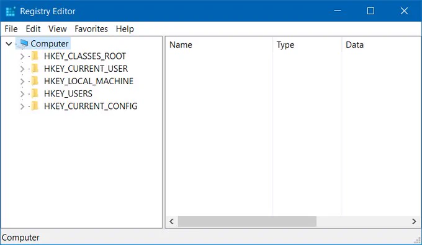Viewport: 422px width, 245px height.
Task: Click the horizontal scrollbar left arrow
Action: pyautogui.click(x=171, y=221)
